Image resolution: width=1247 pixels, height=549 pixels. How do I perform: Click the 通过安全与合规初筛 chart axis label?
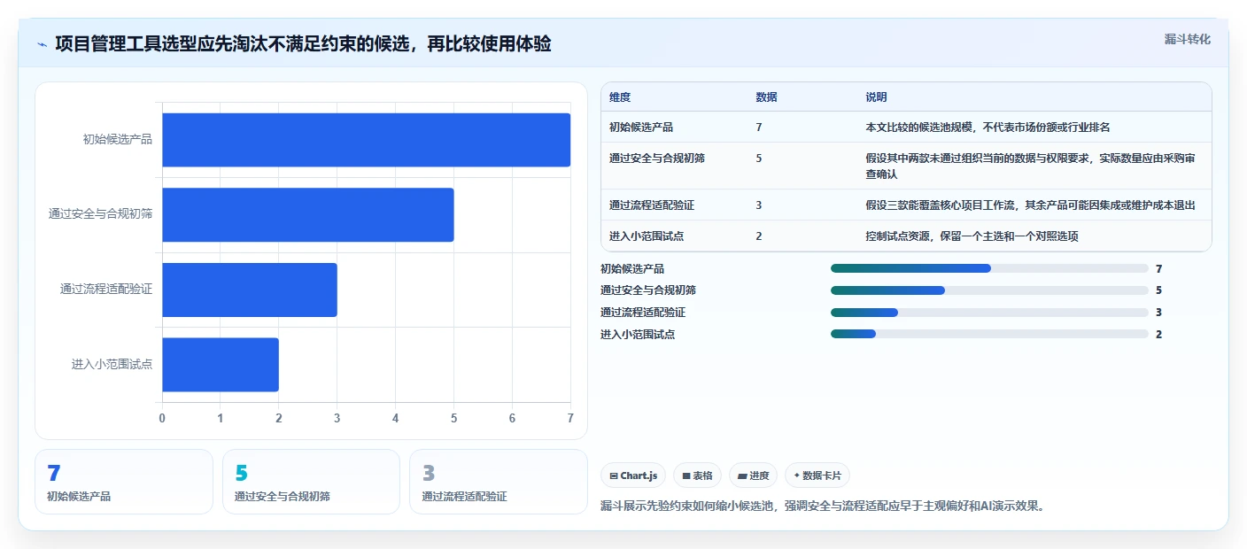[x=101, y=214]
